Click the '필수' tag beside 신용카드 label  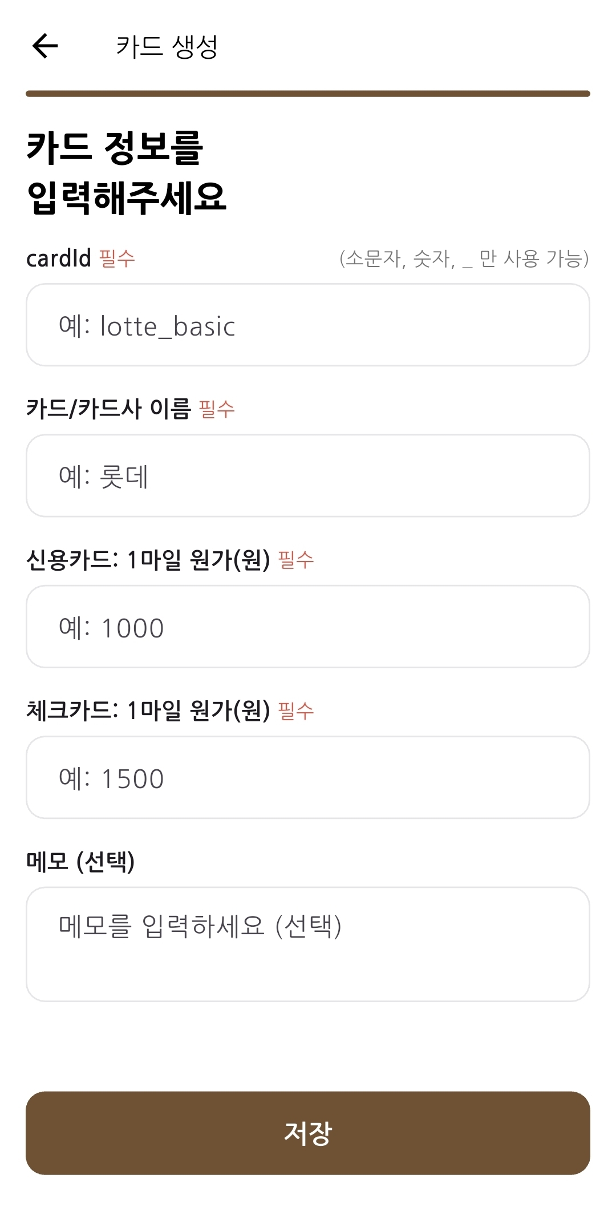click(x=296, y=560)
